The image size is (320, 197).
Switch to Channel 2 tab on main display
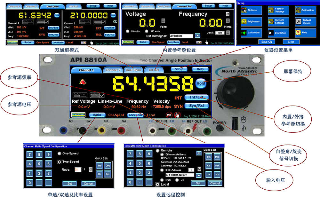point(113,70)
